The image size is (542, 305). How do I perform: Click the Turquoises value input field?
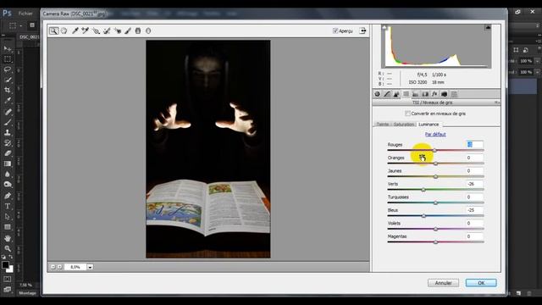click(x=474, y=197)
